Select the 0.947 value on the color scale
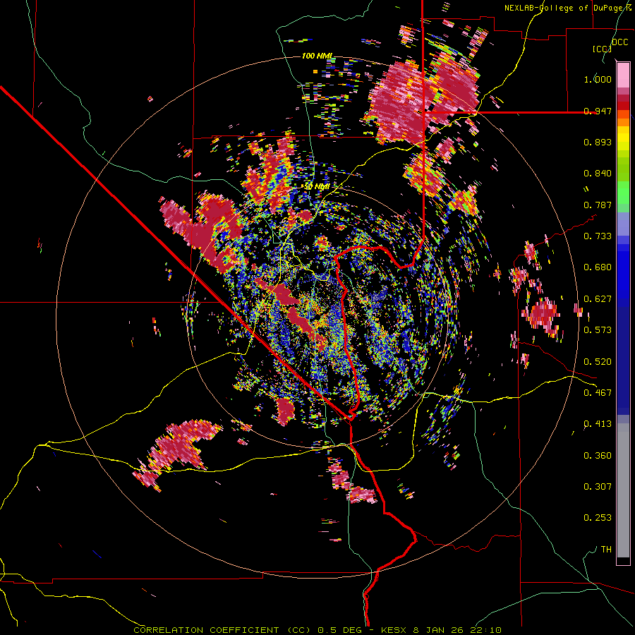635x635 pixels. click(598, 111)
